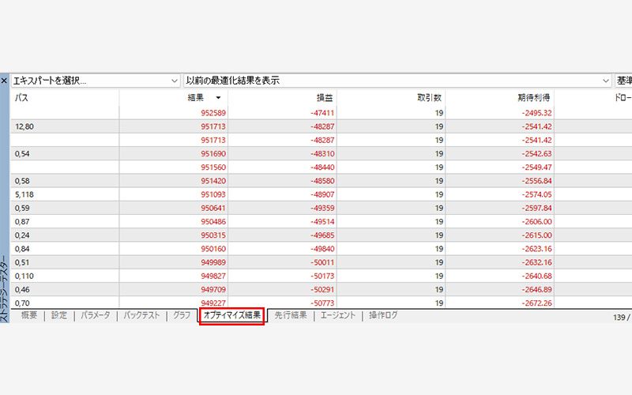Sort by the 損益 column header

tap(282, 97)
